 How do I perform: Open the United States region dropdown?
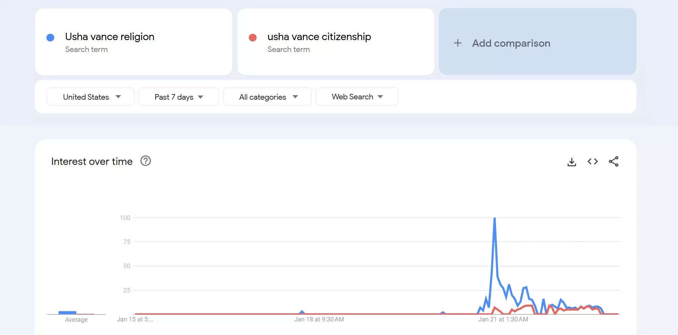coord(90,97)
